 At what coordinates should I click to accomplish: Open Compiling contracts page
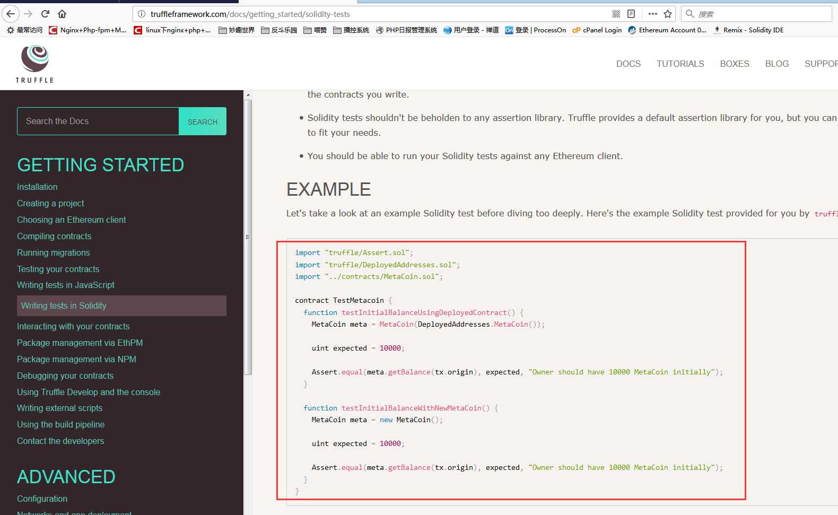tap(54, 236)
